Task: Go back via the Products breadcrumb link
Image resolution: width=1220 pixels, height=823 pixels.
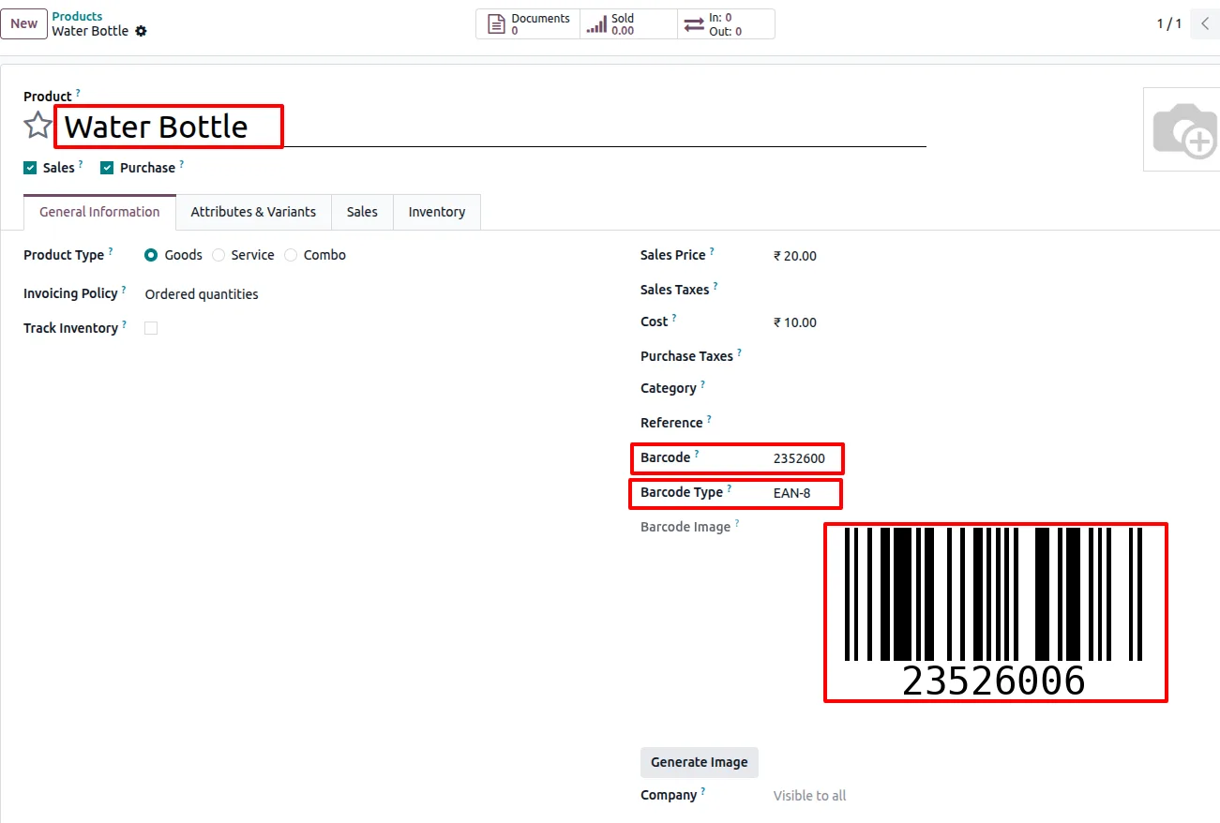Action: pos(77,16)
